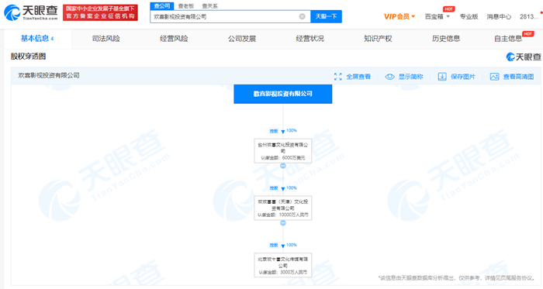Image resolution: width=543 pixels, height=289 pixels.
Task: Click the disclaimer text at bottom right
Action: [456, 278]
